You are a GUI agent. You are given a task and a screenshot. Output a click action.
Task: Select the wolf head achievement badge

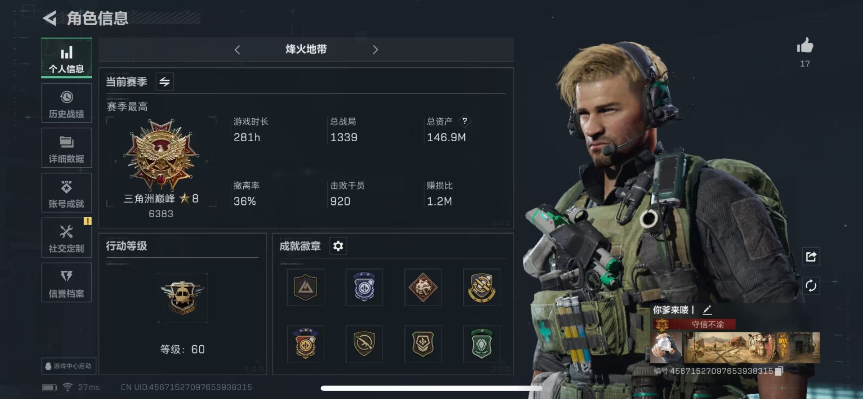pyautogui.click(x=423, y=287)
